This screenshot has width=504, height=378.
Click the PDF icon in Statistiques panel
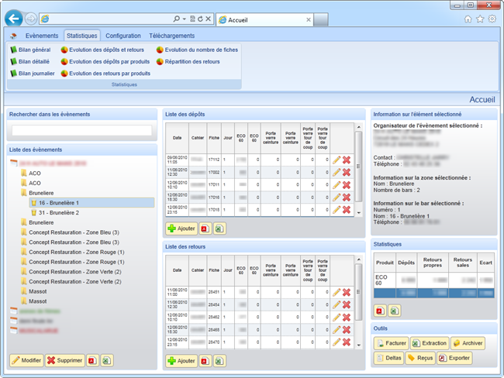(x=381, y=310)
